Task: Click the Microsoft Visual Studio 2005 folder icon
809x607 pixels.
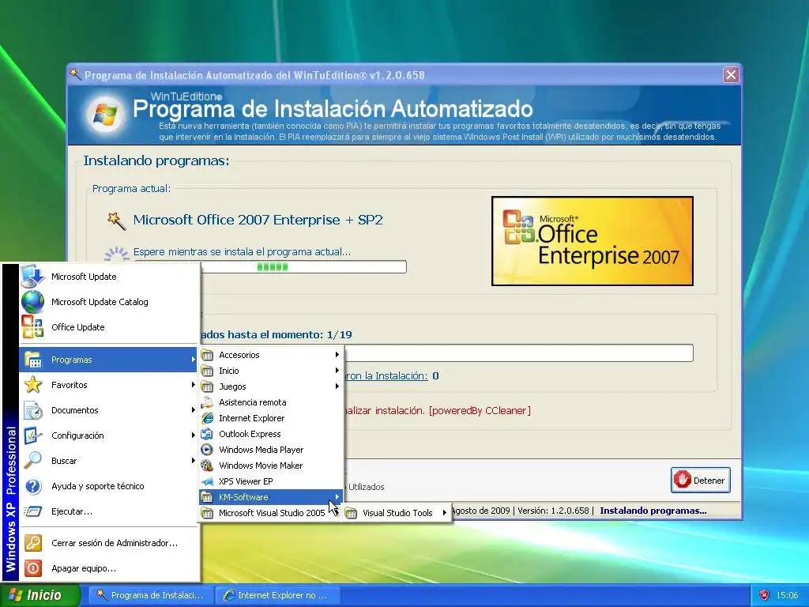Action: coord(208,512)
